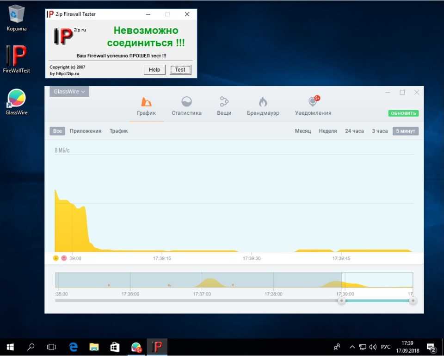The height and width of the screenshot is (356, 444).
Task: Show hidden system tray icons
Action: [x=352, y=347]
